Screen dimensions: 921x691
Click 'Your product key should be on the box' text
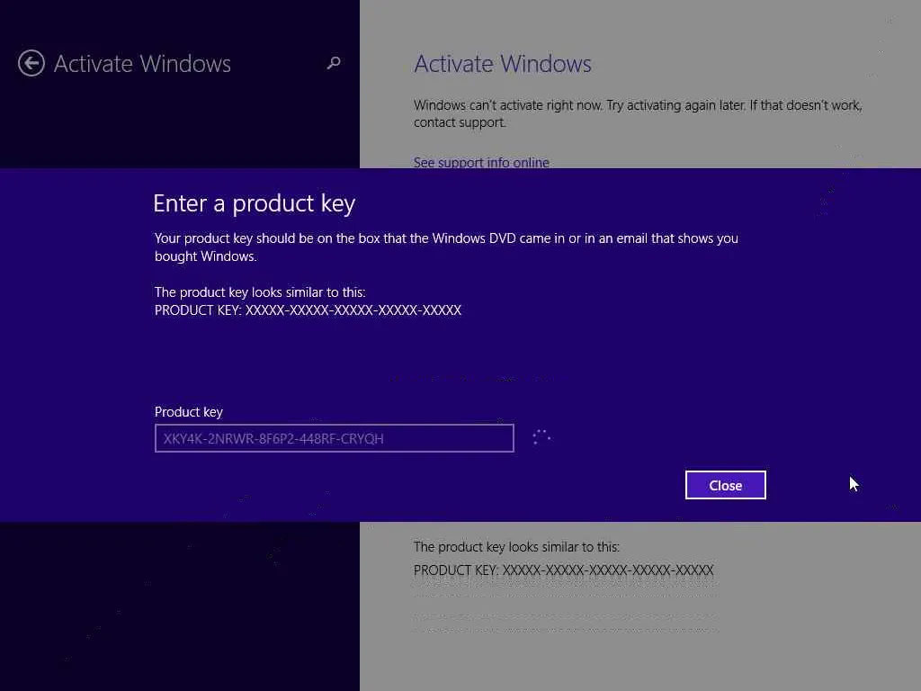tap(446, 247)
